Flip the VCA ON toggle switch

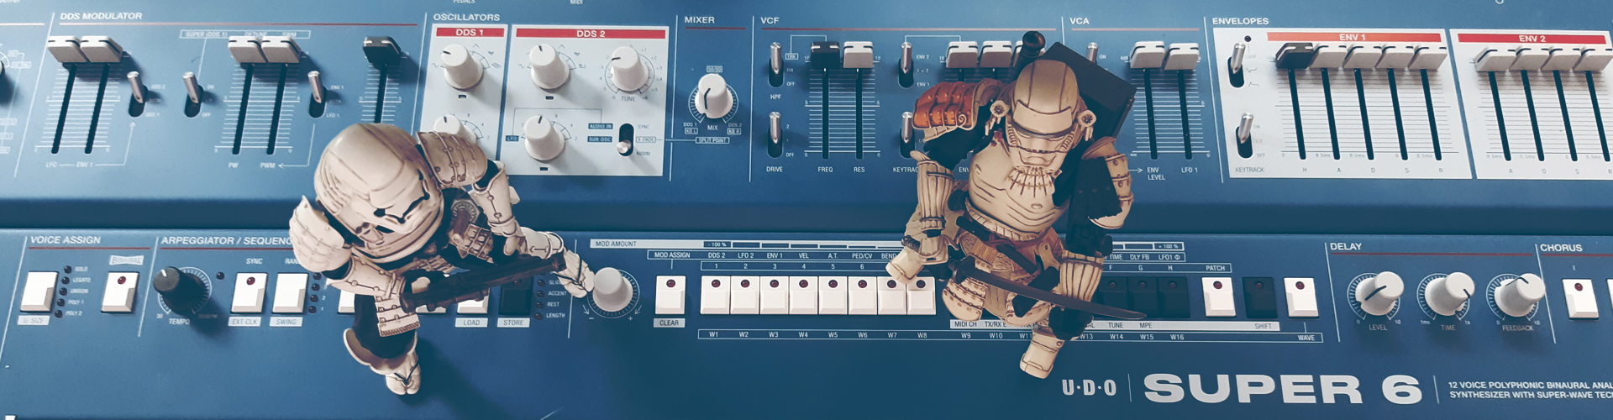tap(1093, 55)
